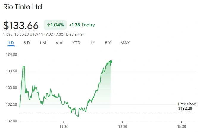
Task: Open the Disclaimer link
Action: [x=75, y=34]
